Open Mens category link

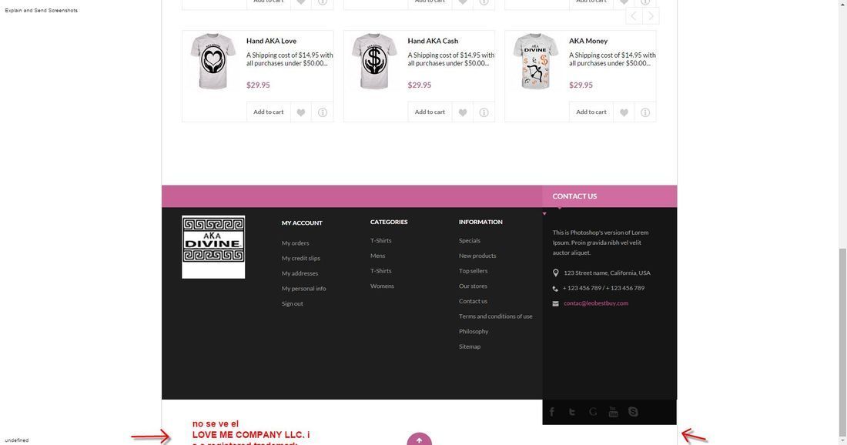pyautogui.click(x=377, y=256)
